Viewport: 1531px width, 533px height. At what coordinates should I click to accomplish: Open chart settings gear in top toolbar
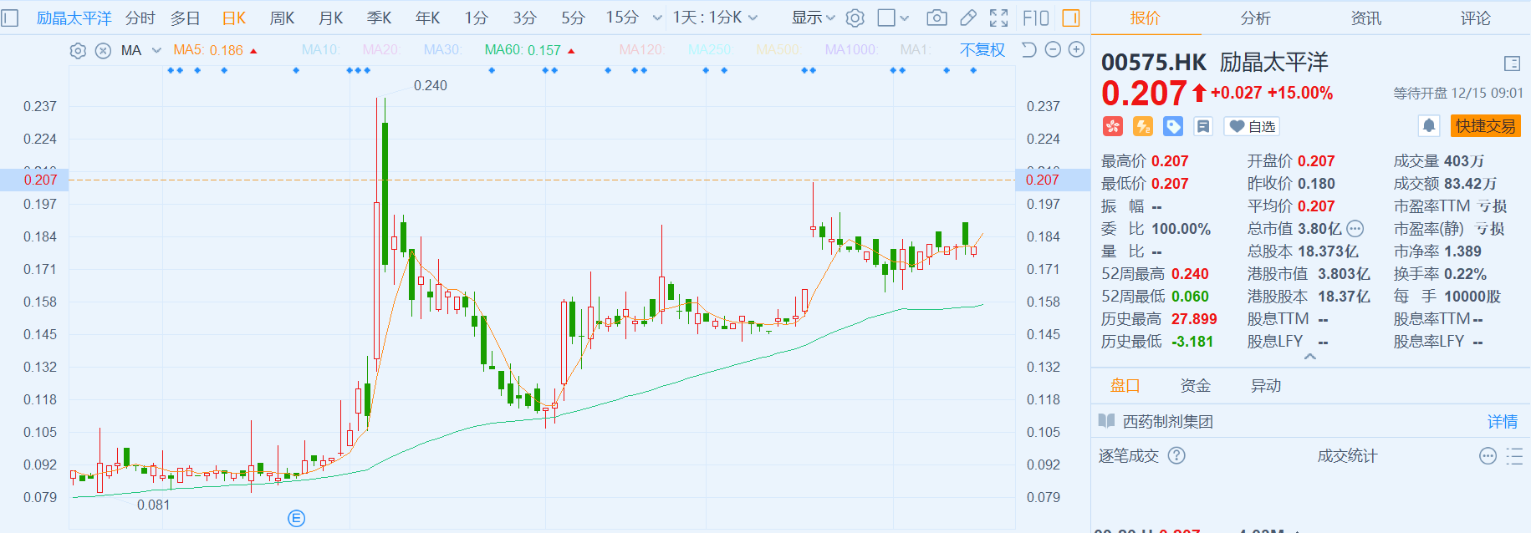(855, 18)
